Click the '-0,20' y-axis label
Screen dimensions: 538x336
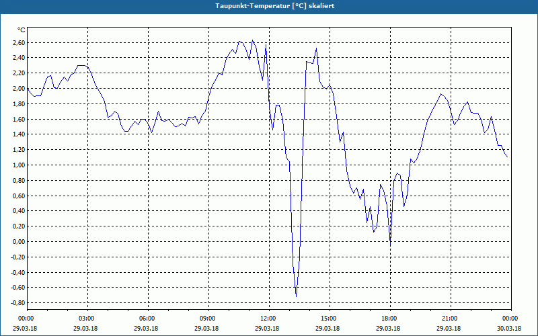18,257
